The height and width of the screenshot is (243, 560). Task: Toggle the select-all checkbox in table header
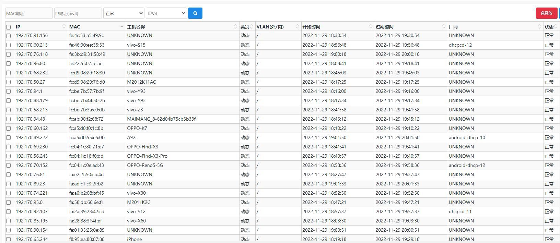click(9, 27)
